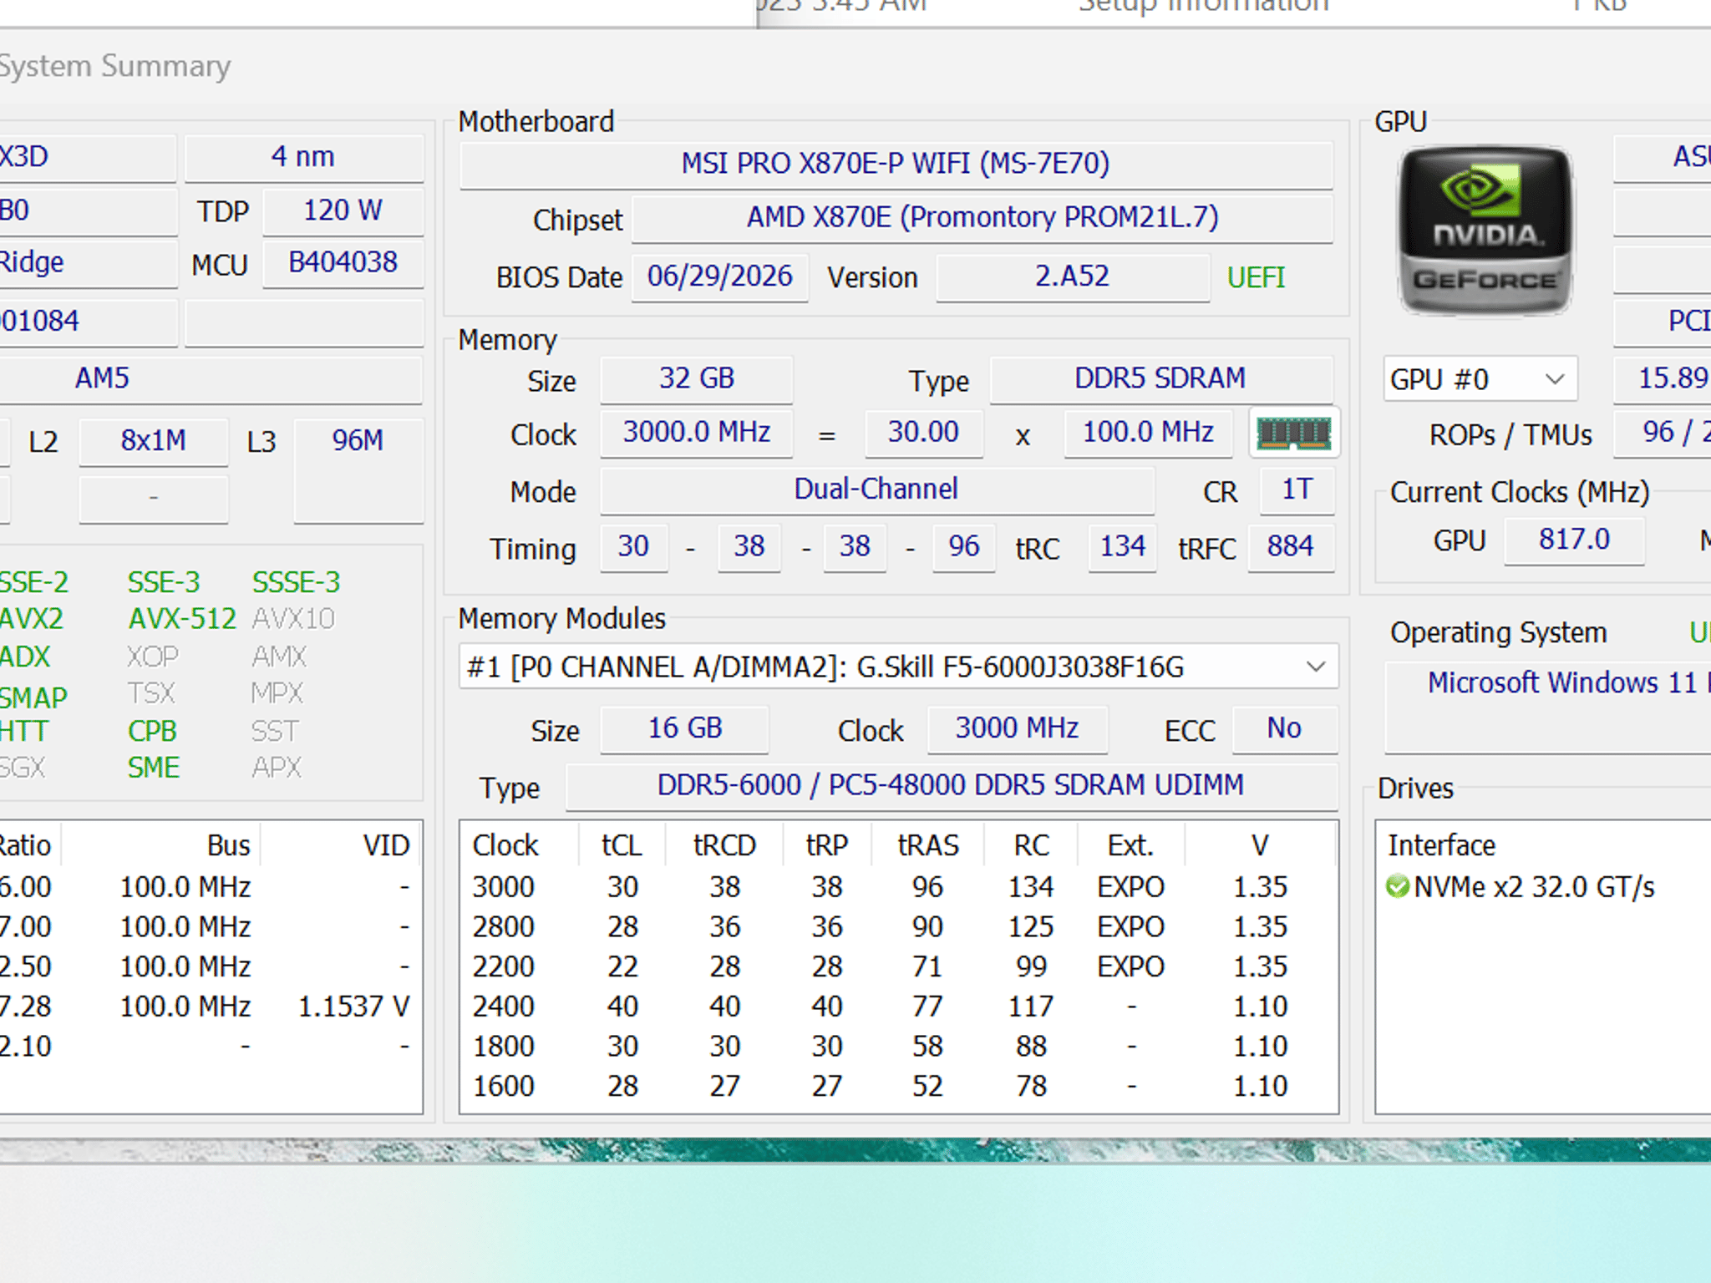Select the 2400 clock row in timing table
1711x1283 pixels.
coord(898,1006)
